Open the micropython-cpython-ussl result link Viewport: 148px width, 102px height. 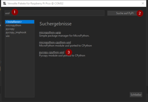pos(55,42)
